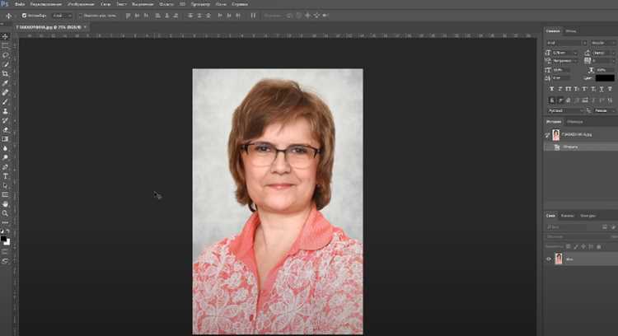Click the layer kind filter search field
Viewport: 618px width, 336px height.
point(566,227)
